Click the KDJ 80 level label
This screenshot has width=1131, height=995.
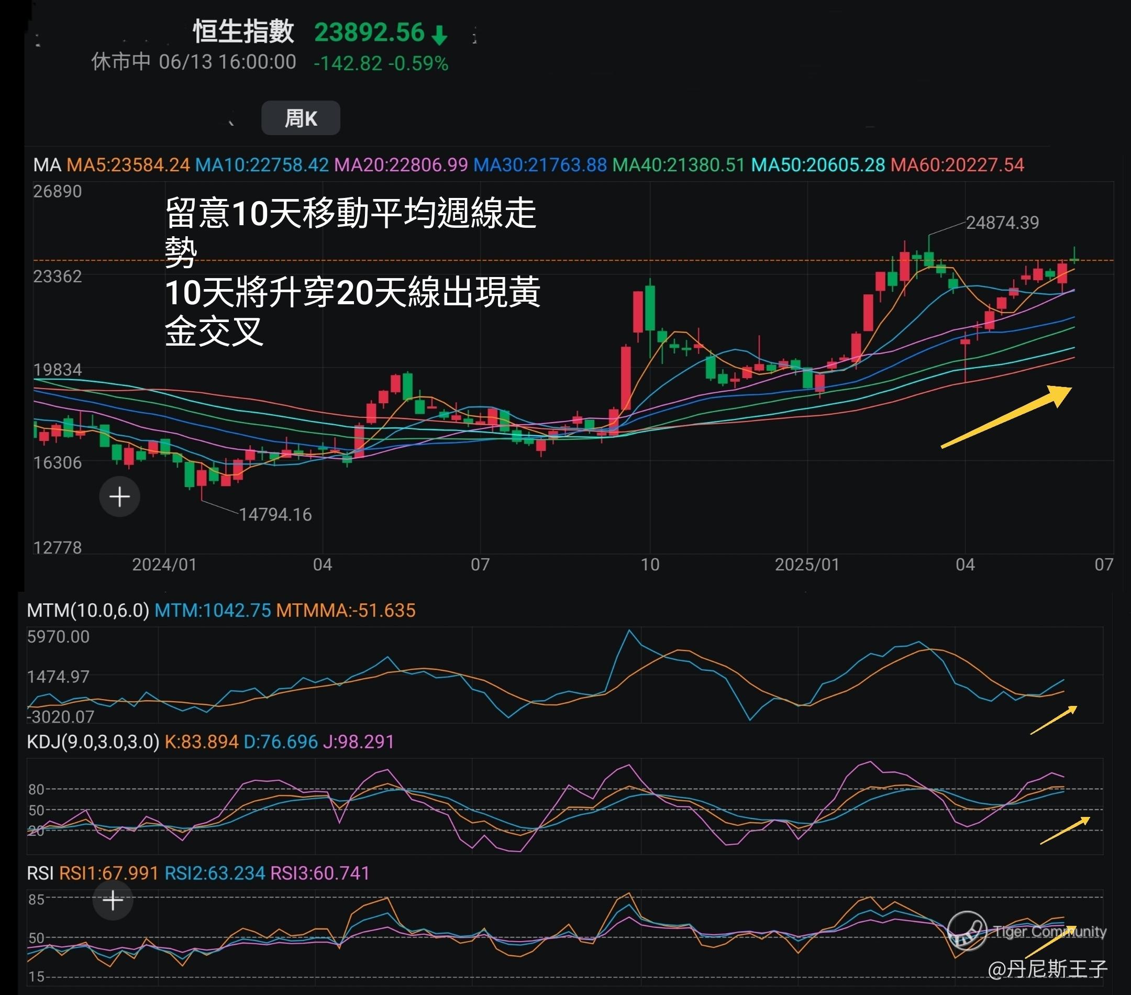(37, 789)
